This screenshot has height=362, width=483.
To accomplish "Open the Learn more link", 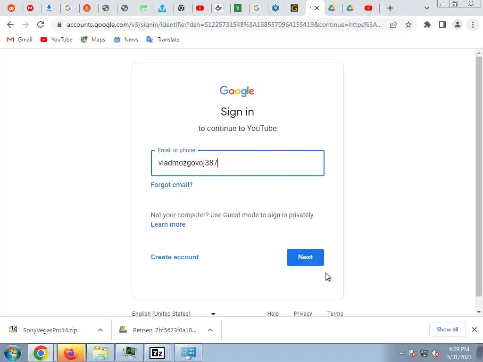I will (x=168, y=224).
